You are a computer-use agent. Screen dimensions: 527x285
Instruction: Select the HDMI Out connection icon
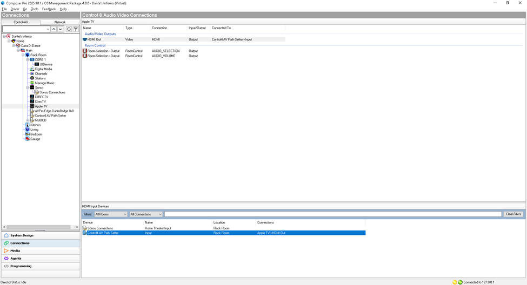(85, 39)
